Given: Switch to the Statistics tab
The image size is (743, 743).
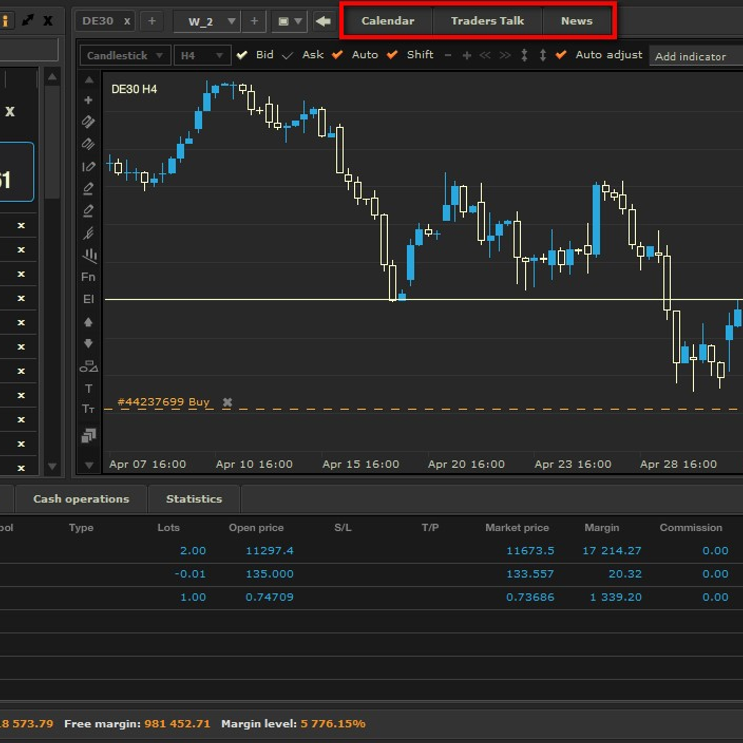Looking at the screenshot, I should coord(194,499).
